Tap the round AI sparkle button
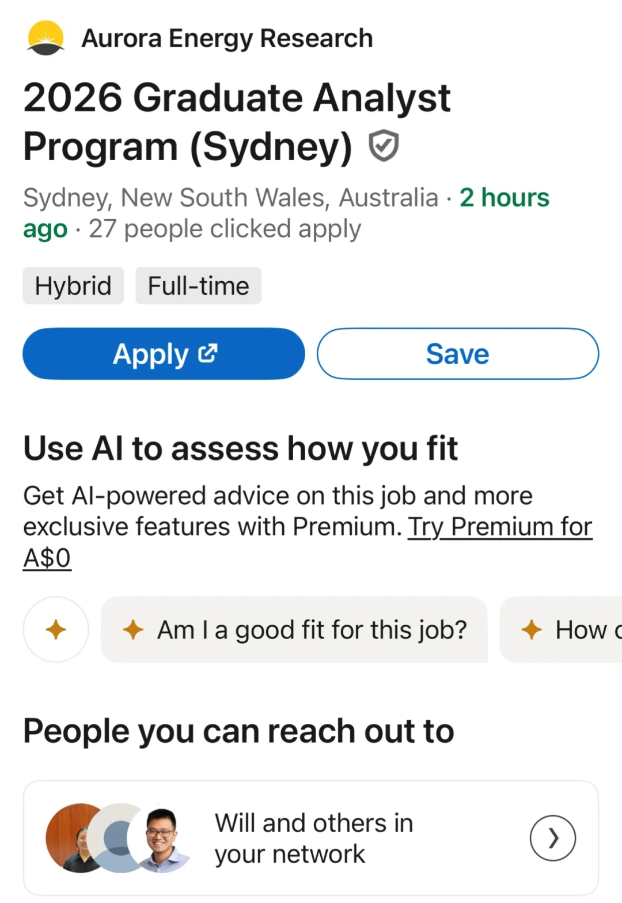 [56, 629]
